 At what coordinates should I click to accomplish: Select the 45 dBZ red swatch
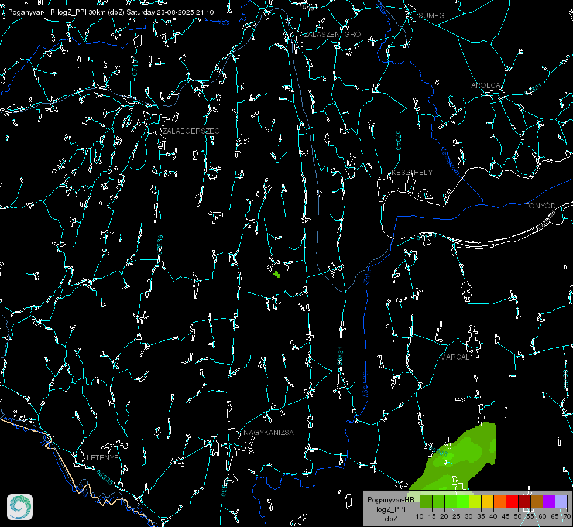pos(512,501)
